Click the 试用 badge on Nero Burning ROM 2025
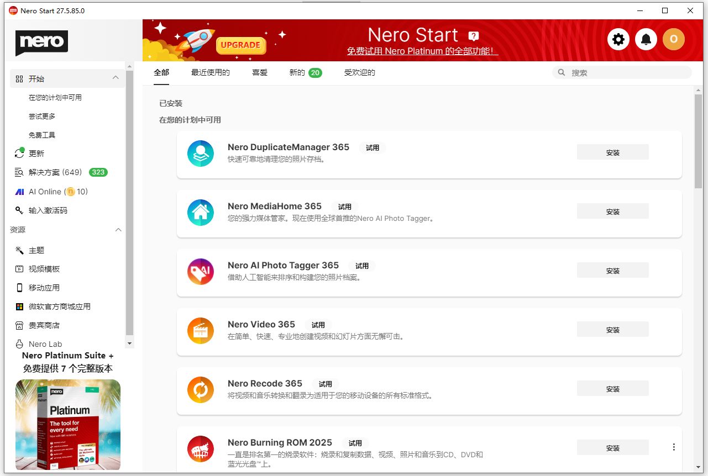Viewport: 708px width, 476px height. (355, 443)
